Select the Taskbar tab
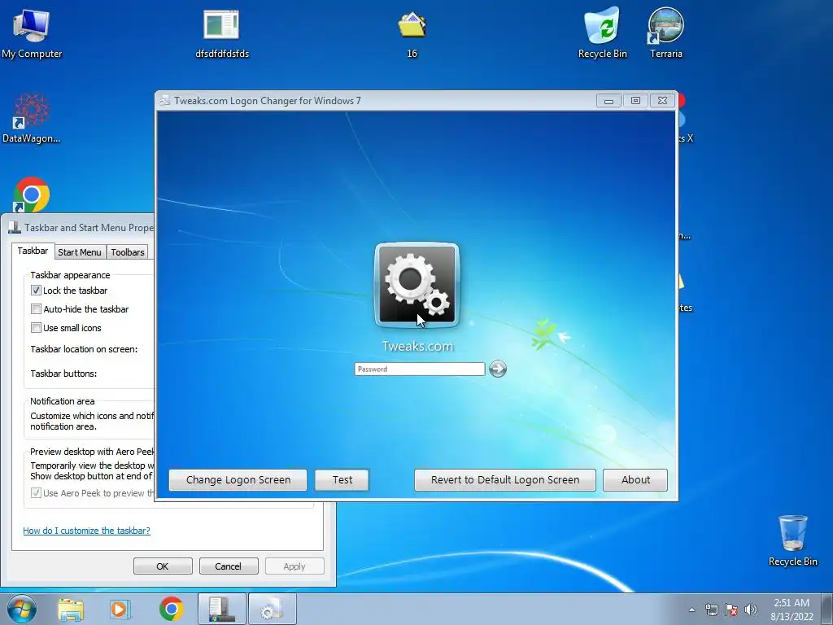 [x=33, y=251]
